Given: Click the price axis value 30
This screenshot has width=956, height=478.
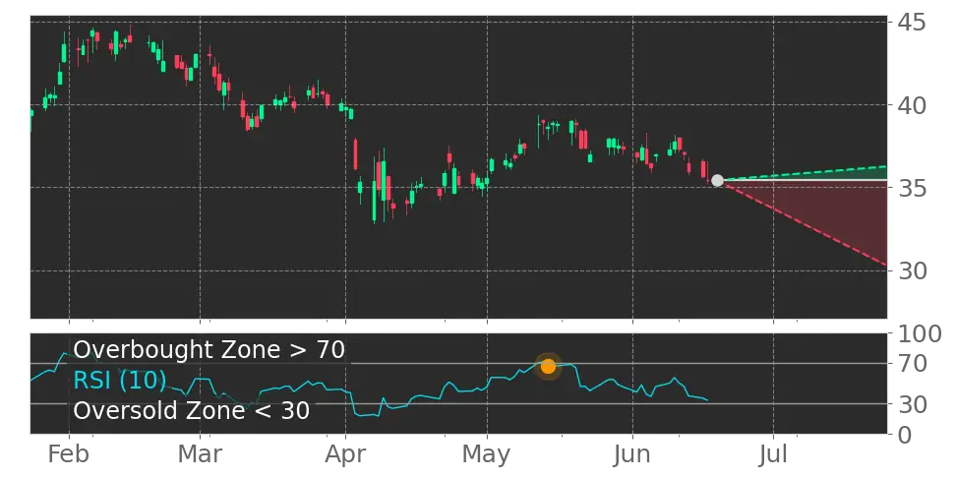Looking at the screenshot, I should (912, 270).
